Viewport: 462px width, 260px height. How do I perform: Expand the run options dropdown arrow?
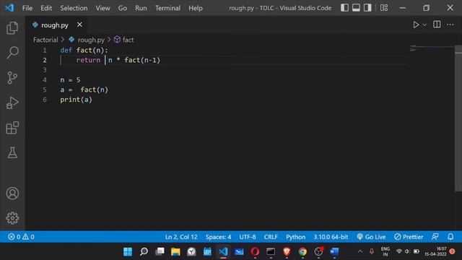point(424,25)
